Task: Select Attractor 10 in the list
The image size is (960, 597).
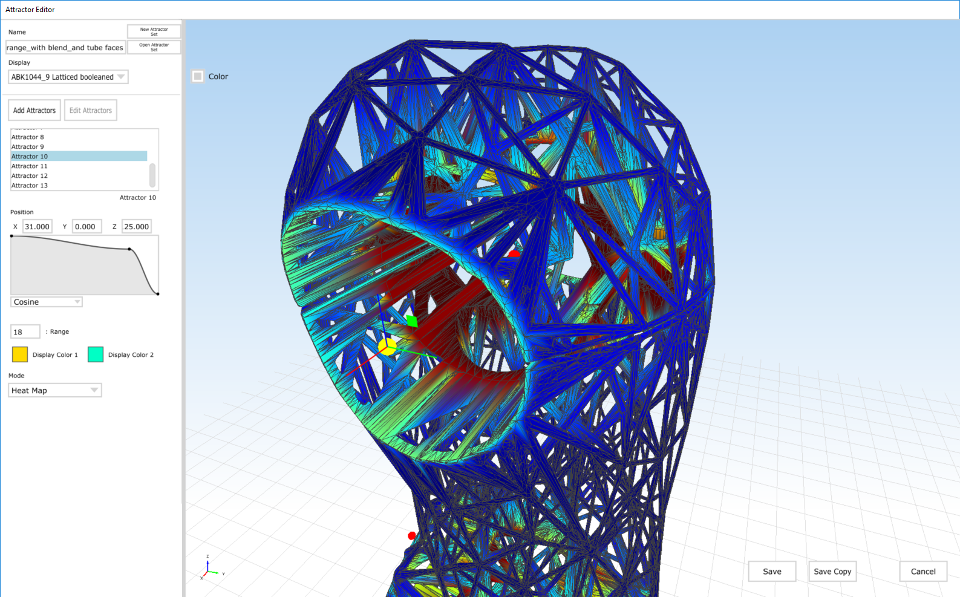Action: [79, 156]
